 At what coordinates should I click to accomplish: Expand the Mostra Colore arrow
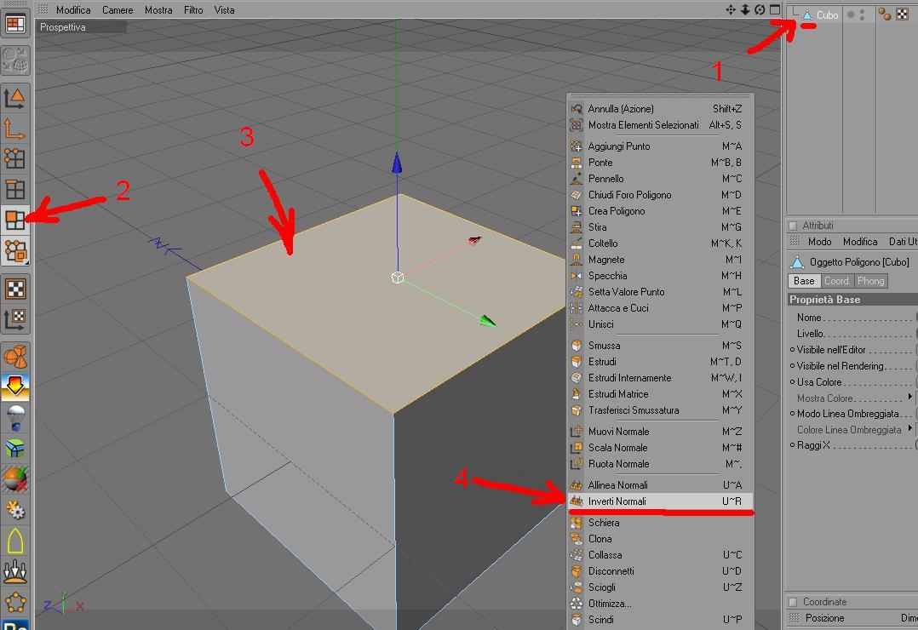coord(909,397)
